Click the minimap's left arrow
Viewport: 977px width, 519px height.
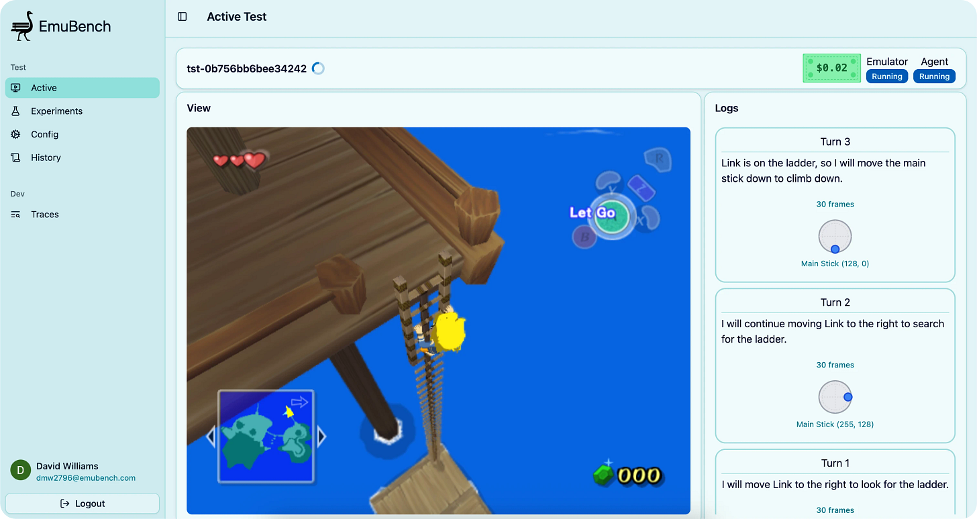click(x=211, y=437)
